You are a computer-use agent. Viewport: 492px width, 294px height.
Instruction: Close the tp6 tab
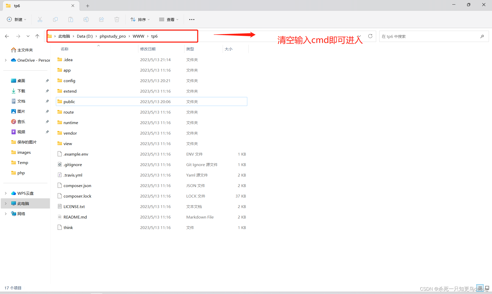73,6
